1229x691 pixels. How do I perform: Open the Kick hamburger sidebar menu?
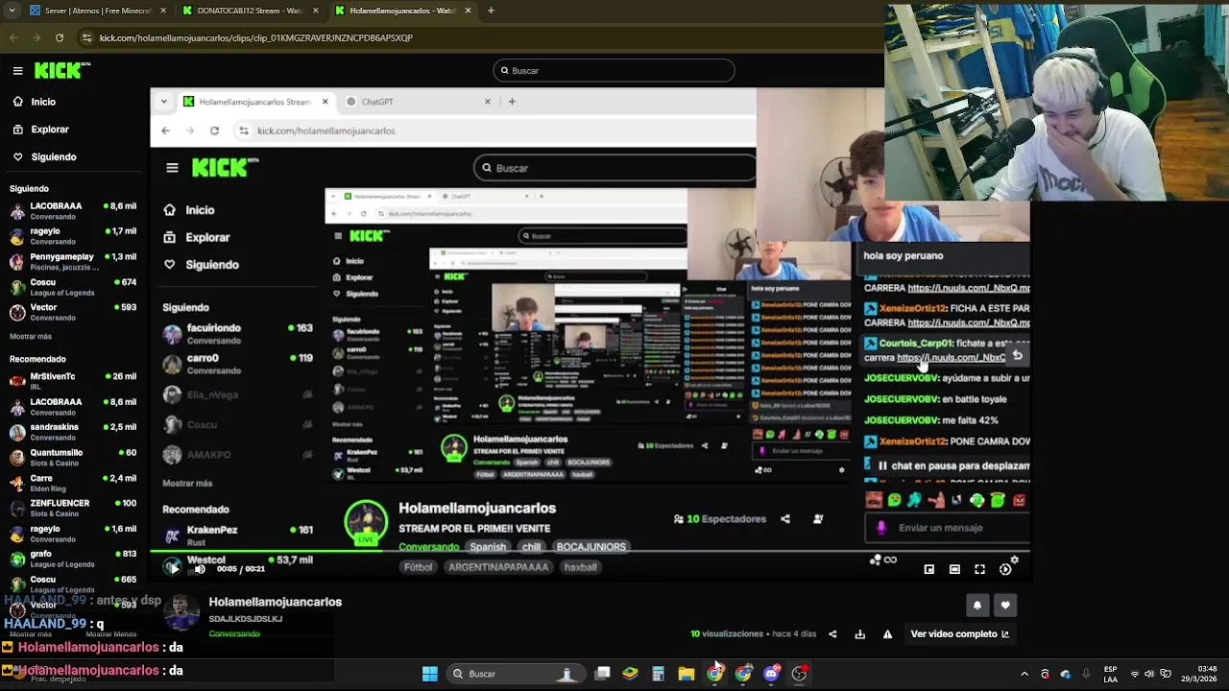click(x=17, y=70)
